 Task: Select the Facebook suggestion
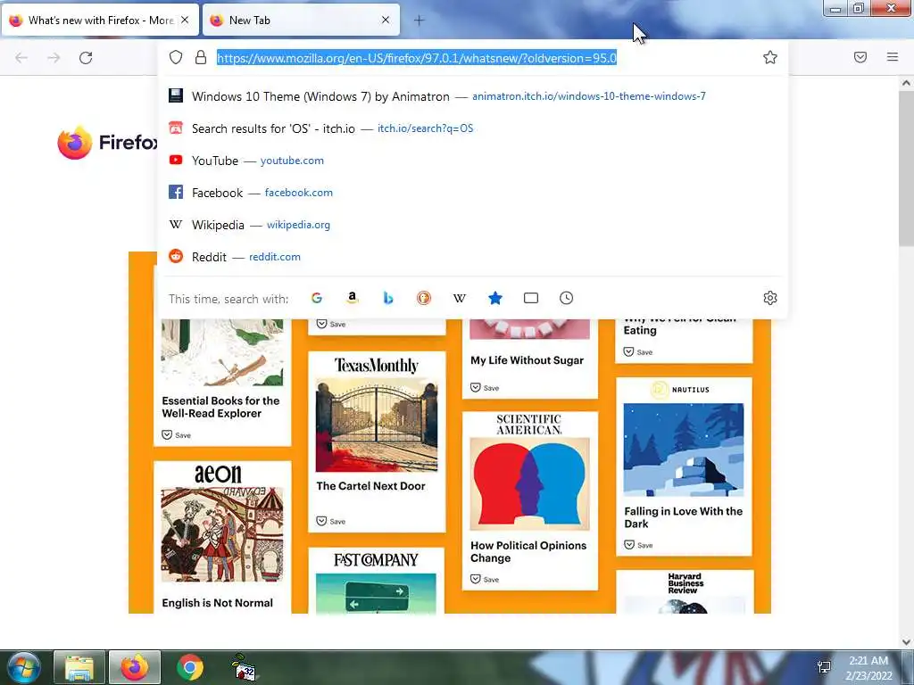(472, 193)
